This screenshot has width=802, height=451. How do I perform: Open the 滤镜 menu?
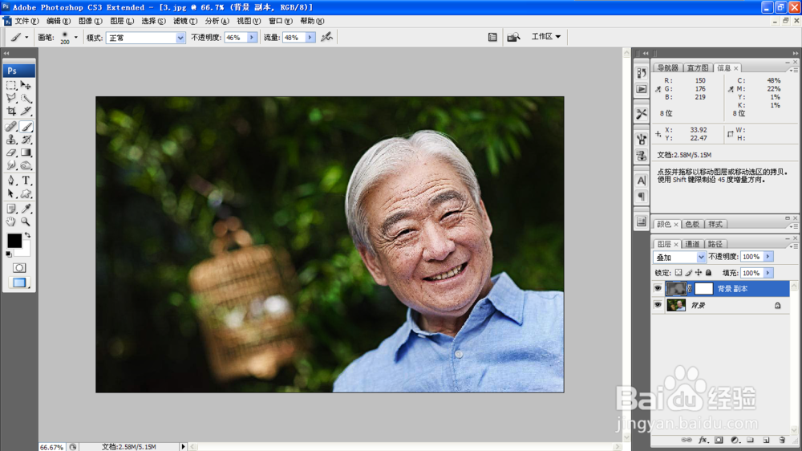point(185,21)
